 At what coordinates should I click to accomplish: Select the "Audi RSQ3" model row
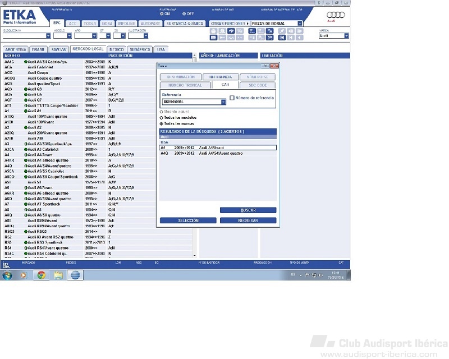[98, 231]
